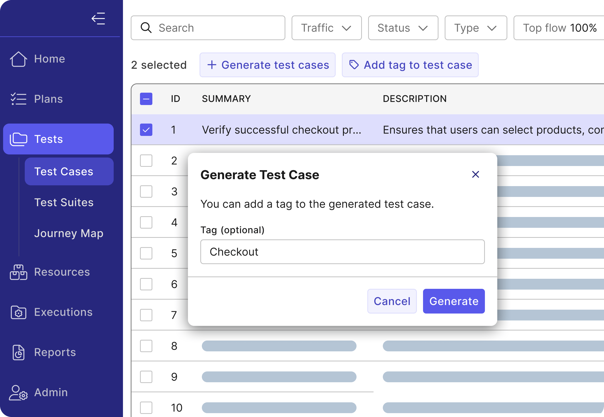This screenshot has width=604, height=417.
Task: Uncheck the checkbox for test case 1
Action: [146, 130]
